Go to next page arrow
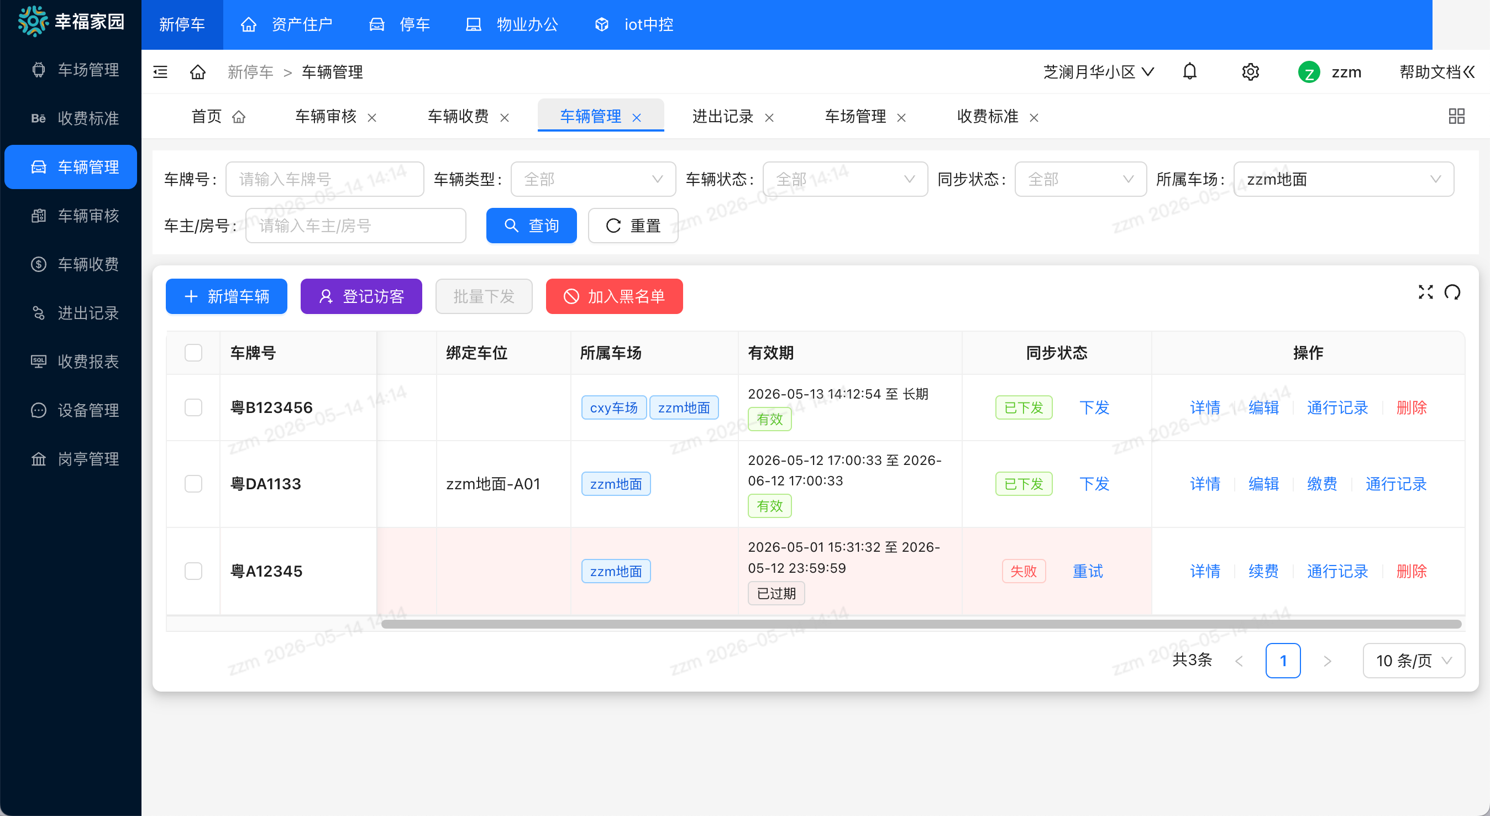This screenshot has width=1490, height=816. point(1328,661)
